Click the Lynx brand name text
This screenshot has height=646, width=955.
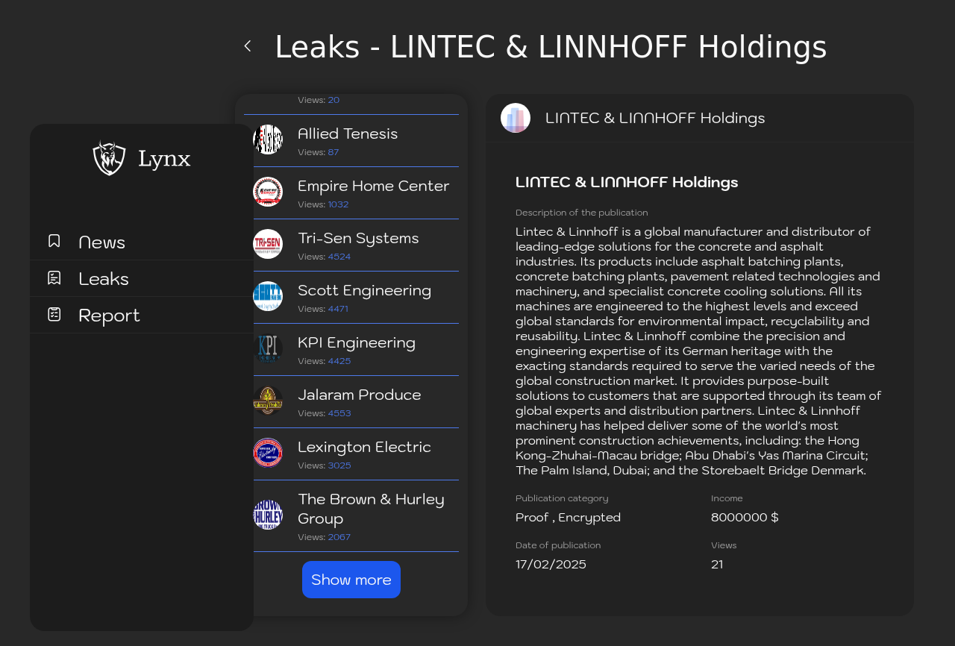click(x=164, y=158)
